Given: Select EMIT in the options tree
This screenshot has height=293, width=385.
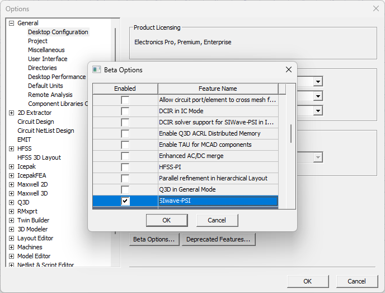Looking at the screenshot, I should (24, 139).
